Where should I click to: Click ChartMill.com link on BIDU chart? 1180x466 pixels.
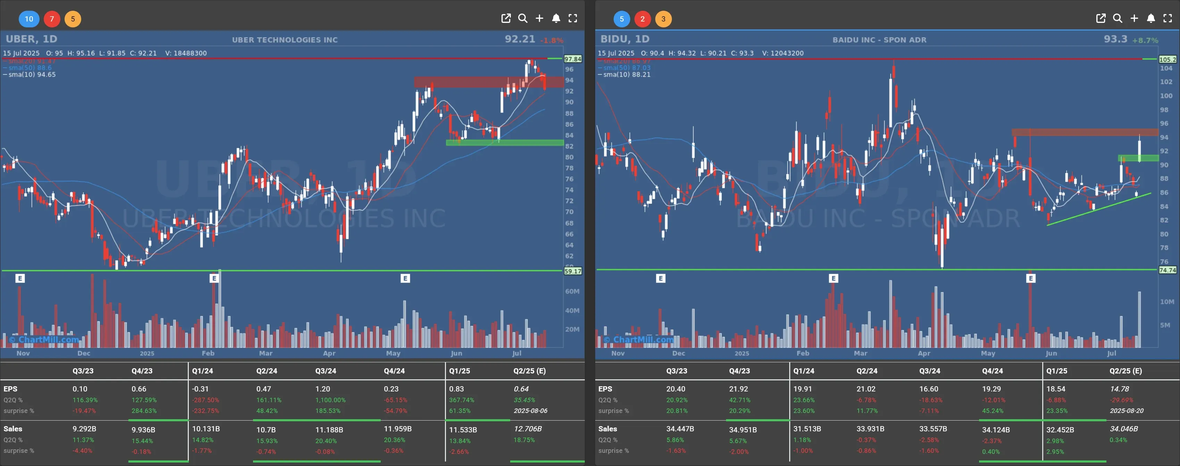pos(639,339)
